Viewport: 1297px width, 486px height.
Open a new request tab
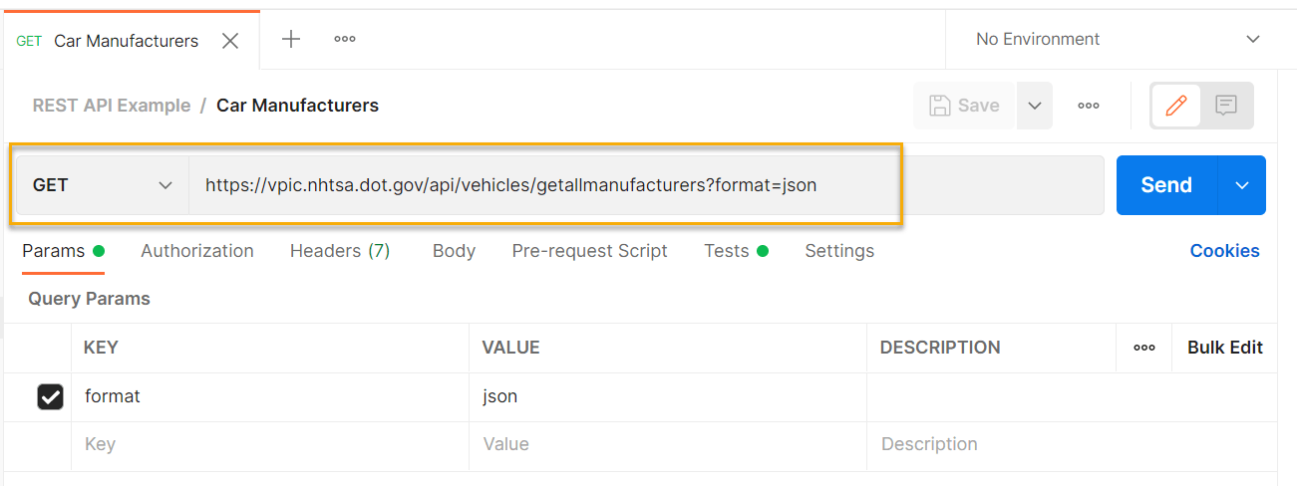point(291,40)
